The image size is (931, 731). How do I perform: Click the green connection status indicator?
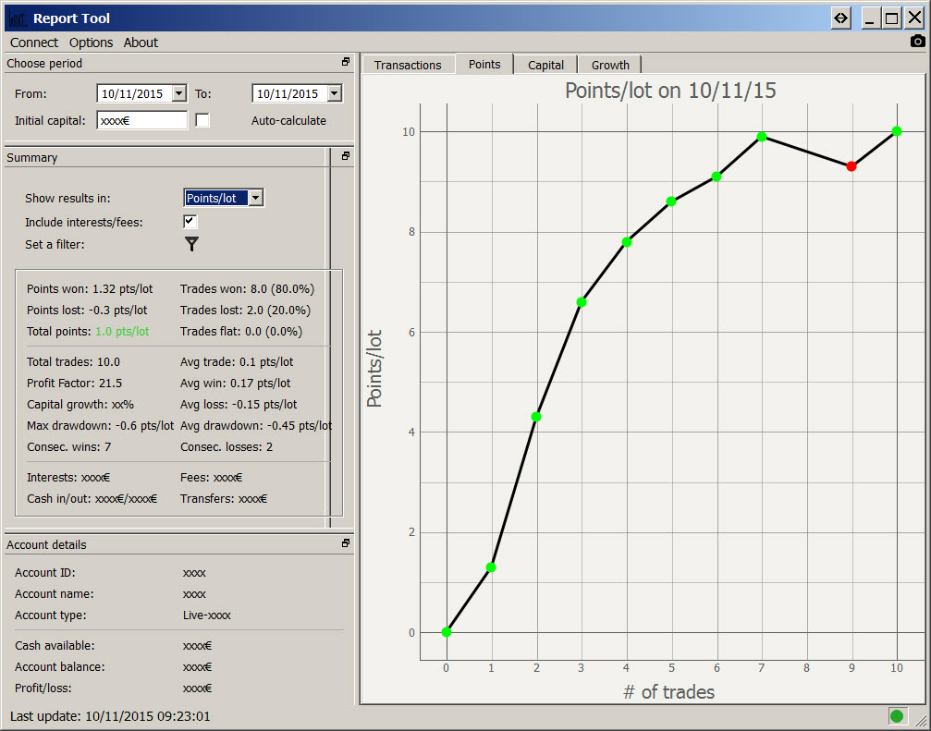896,715
